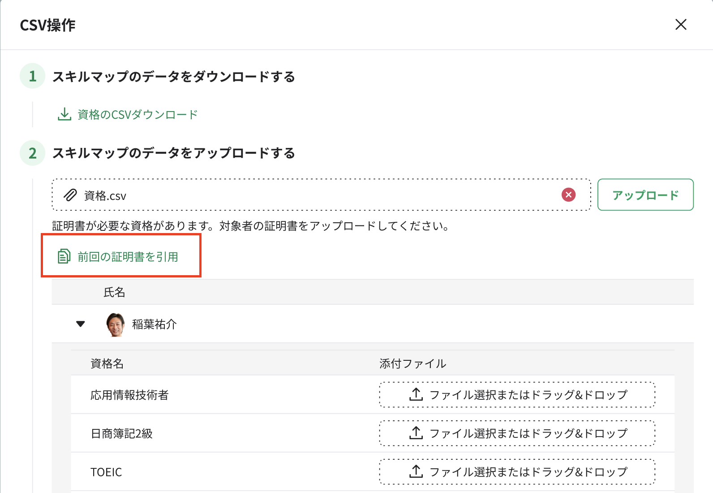
Task: Click the CSV操作 dialog title
Action: tap(48, 25)
